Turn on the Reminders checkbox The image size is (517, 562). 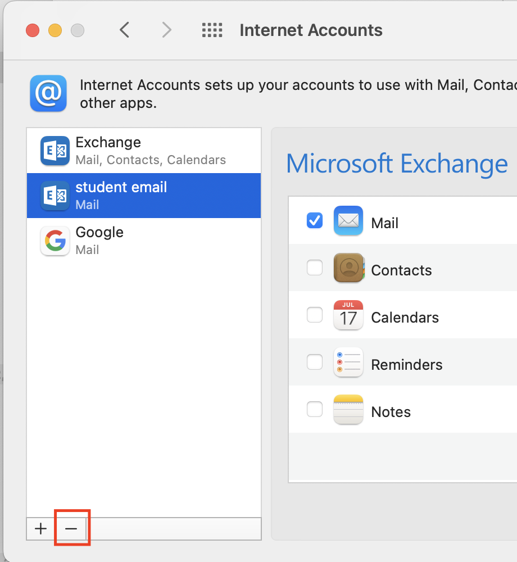point(315,362)
